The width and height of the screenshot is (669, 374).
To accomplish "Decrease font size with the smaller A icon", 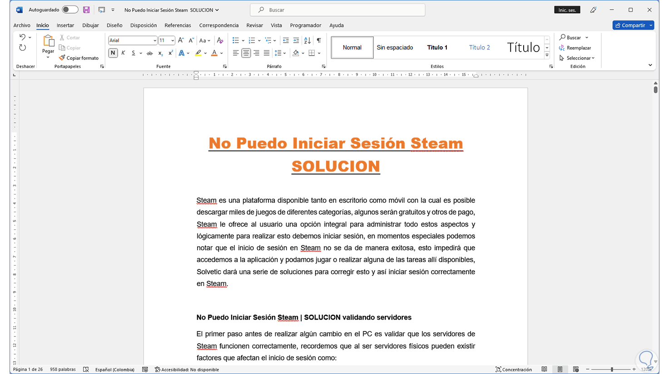I will [x=191, y=40].
